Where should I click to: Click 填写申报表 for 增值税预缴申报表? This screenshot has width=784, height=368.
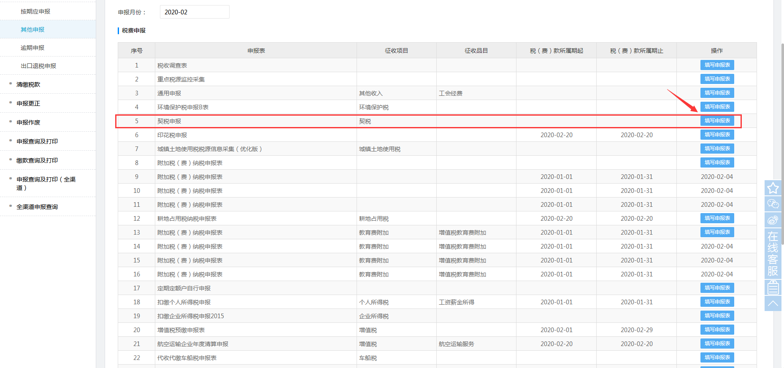coord(717,330)
